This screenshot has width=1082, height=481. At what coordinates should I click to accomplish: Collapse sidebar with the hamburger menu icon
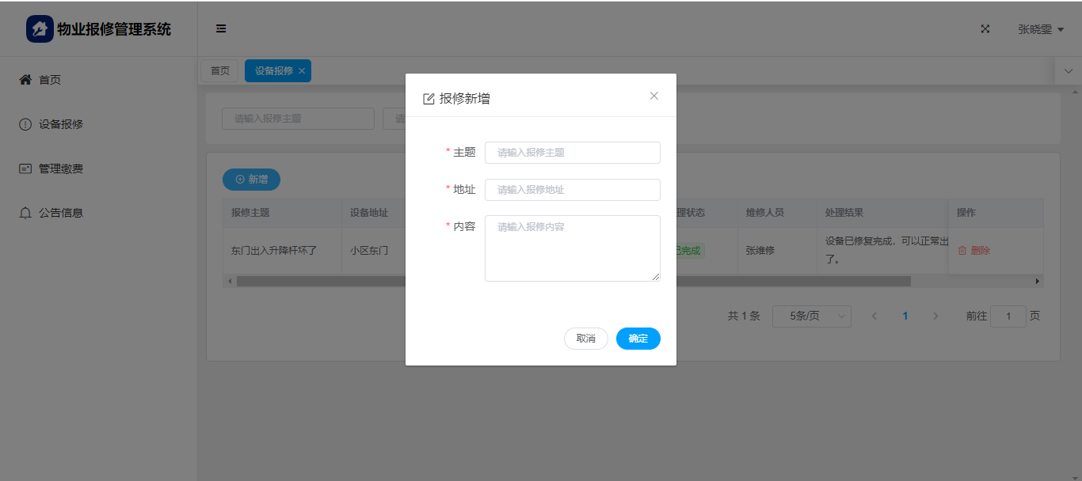[x=221, y=28]
